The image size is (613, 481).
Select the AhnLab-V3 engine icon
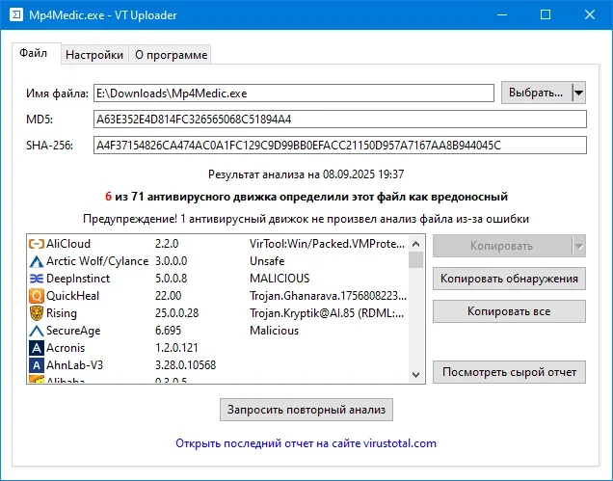coord(37,365)
